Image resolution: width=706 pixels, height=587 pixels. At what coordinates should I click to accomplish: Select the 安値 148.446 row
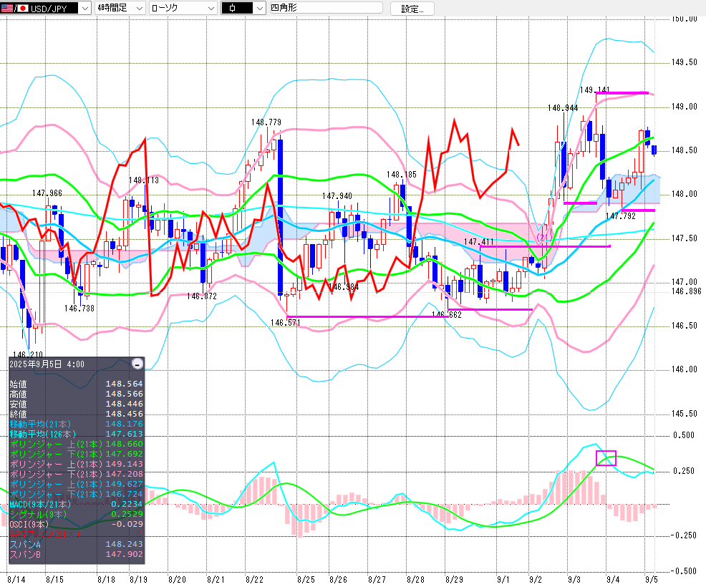76,404
